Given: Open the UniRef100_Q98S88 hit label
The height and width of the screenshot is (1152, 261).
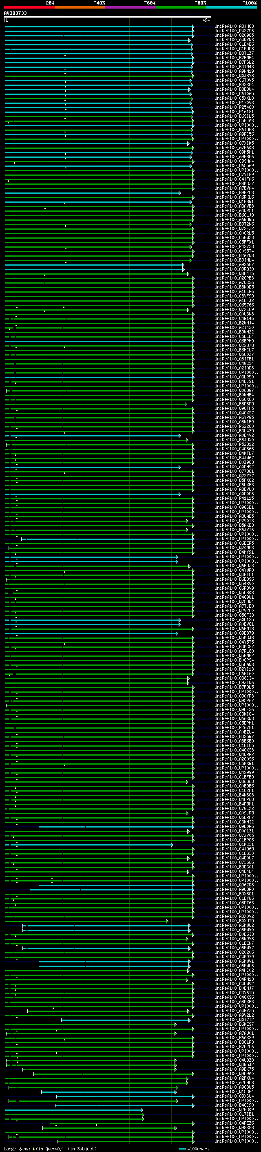Looking at the screenshot, I should (x=234, y=1128).
